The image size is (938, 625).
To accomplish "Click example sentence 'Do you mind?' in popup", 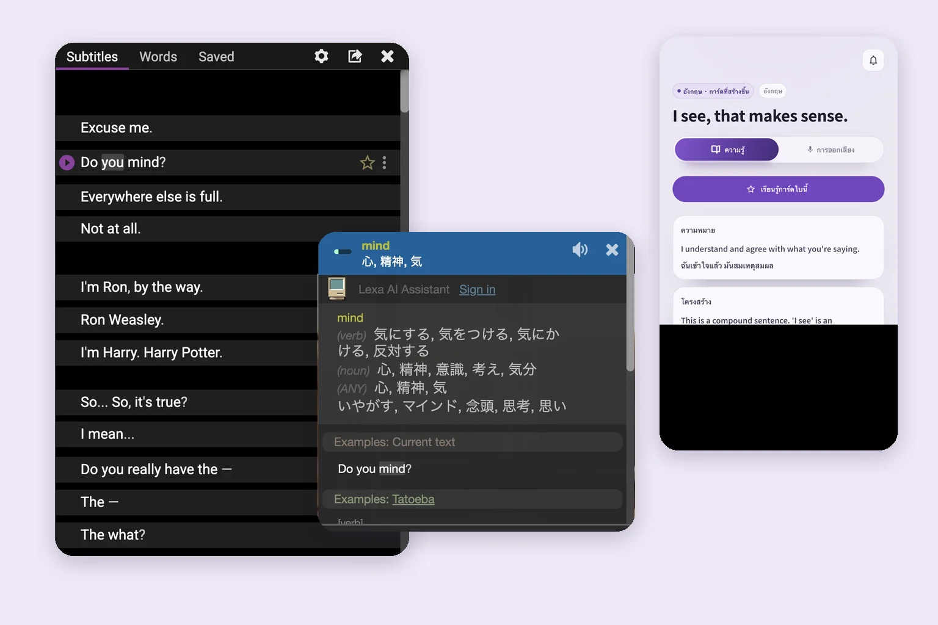I will (374, 469).
